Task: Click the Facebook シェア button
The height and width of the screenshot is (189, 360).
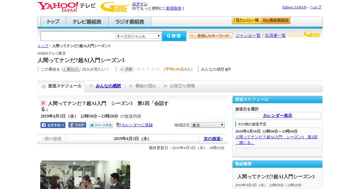Action: point(77,125)
